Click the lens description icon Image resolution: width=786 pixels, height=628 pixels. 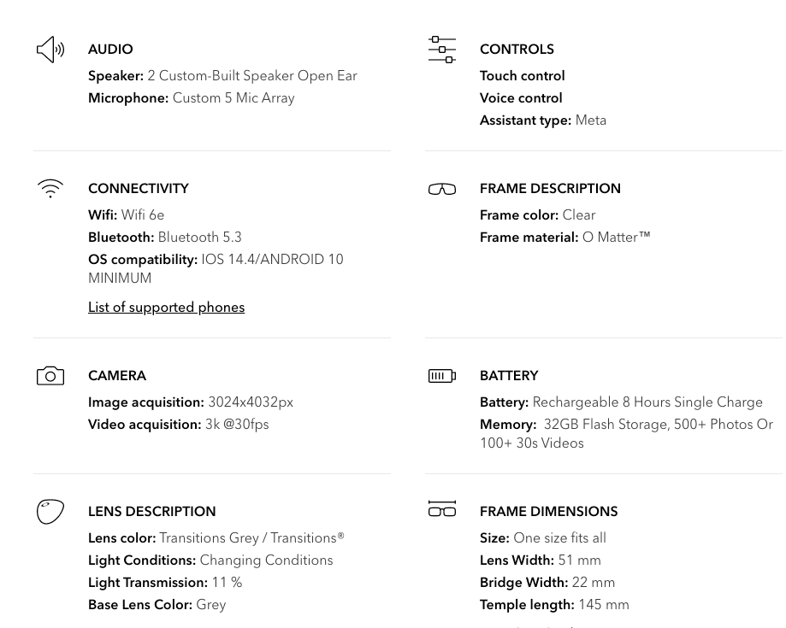pyautogui.click(x=50, y=512)
